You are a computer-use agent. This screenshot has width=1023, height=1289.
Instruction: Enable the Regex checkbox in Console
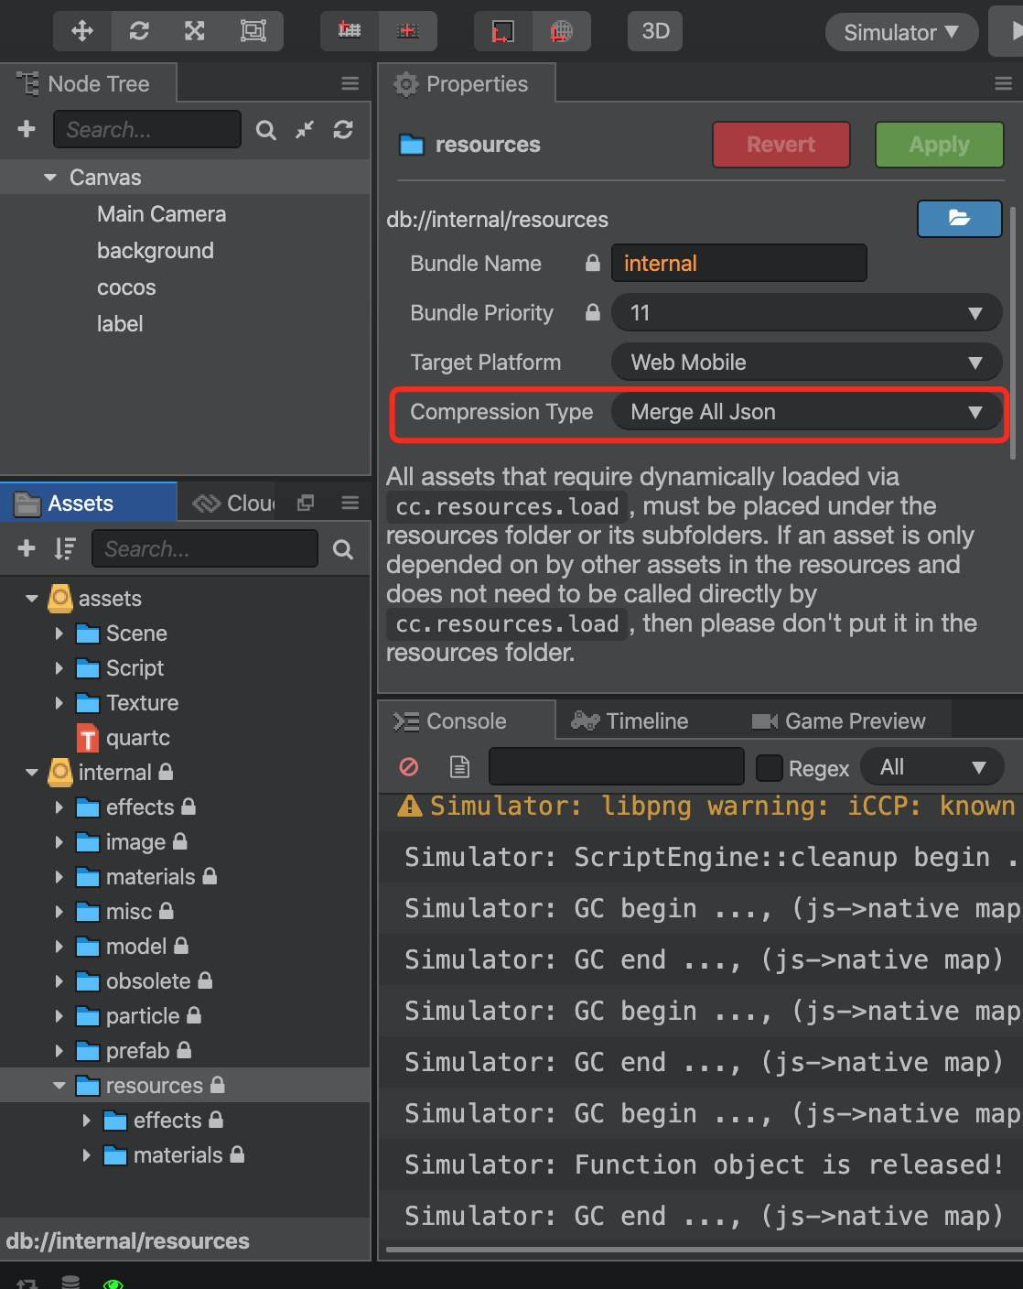pos(769,768)
